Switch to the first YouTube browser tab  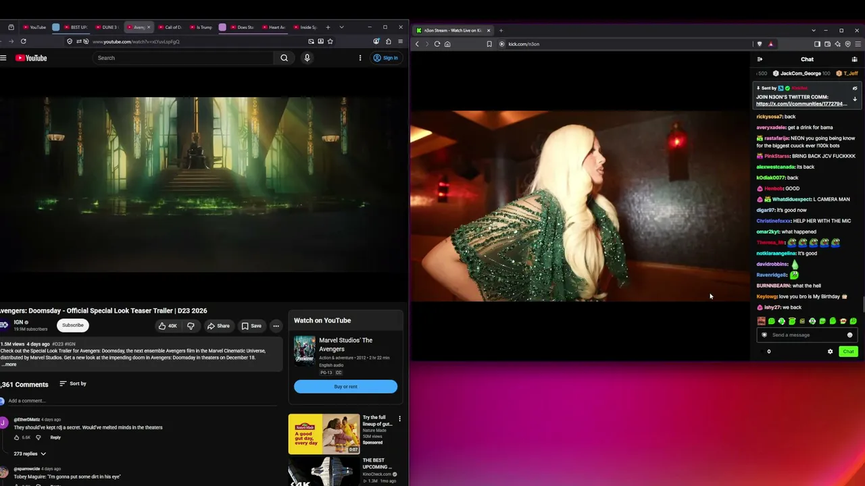pos(34,27)
